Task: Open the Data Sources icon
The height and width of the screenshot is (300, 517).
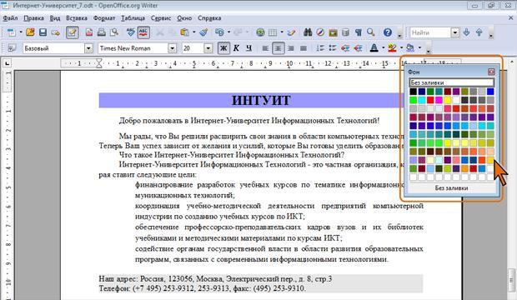Action: click(x=345, y=32)
